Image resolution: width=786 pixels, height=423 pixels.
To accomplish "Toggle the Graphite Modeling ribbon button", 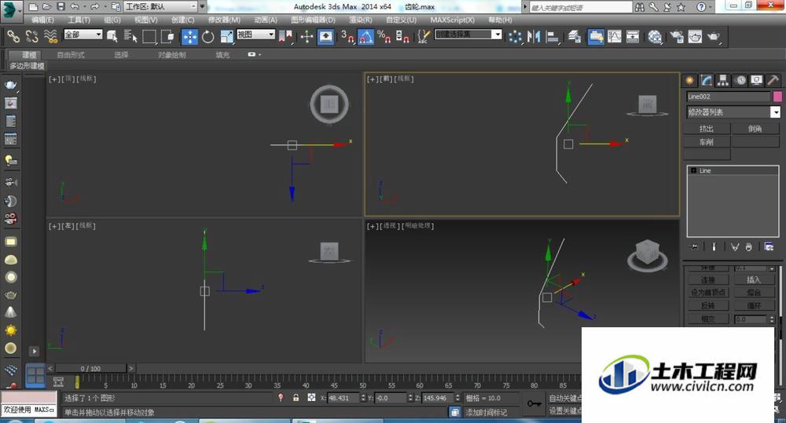I will tap(596, 37).
